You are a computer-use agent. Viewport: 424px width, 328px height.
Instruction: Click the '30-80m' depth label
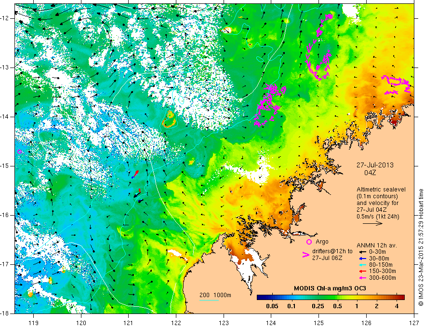[379, 259]
